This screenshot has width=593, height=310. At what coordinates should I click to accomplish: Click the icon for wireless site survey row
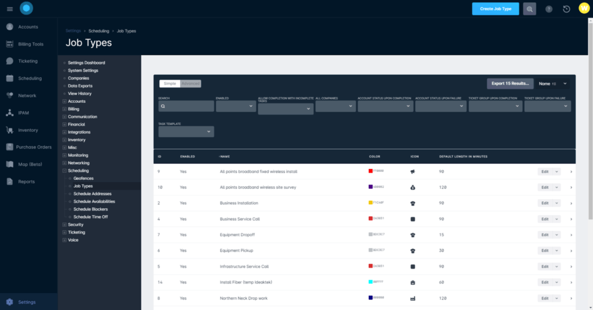pyautogui.click(x=412, y=187)
